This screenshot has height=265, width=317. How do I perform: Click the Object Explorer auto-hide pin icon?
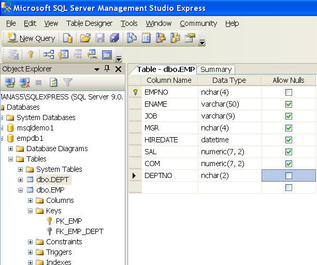coord(107,69)
